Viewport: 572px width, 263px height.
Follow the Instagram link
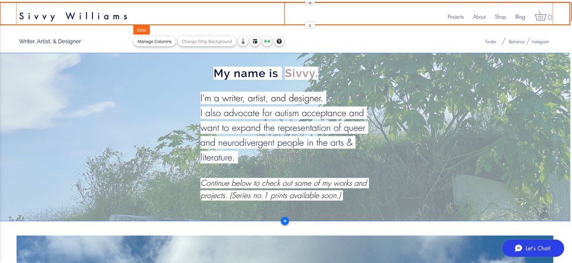coord(541,42)
